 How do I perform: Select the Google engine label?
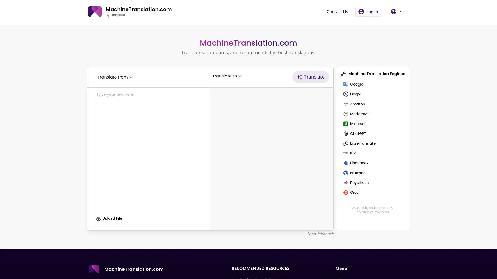pos(357,84)
